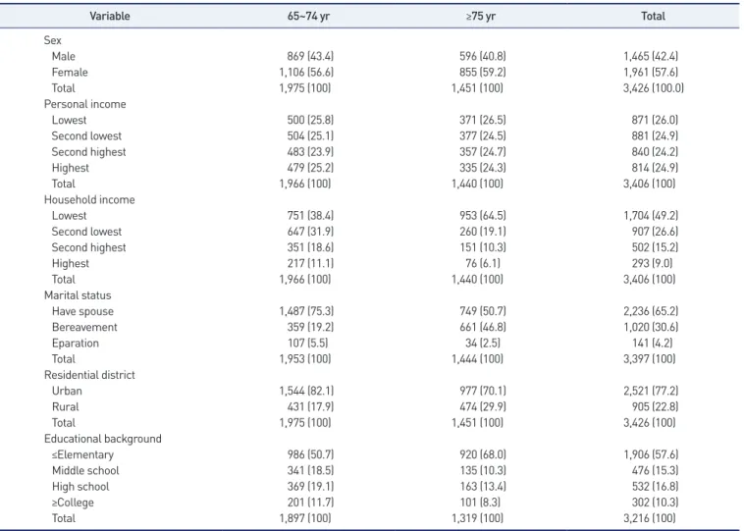Viewport: 744px width, 531px height.
Task: Click the cell '920 (68.0)'
Action: point(483,454)
